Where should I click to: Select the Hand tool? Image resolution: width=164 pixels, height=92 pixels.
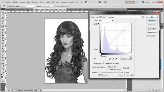point(3,69)
